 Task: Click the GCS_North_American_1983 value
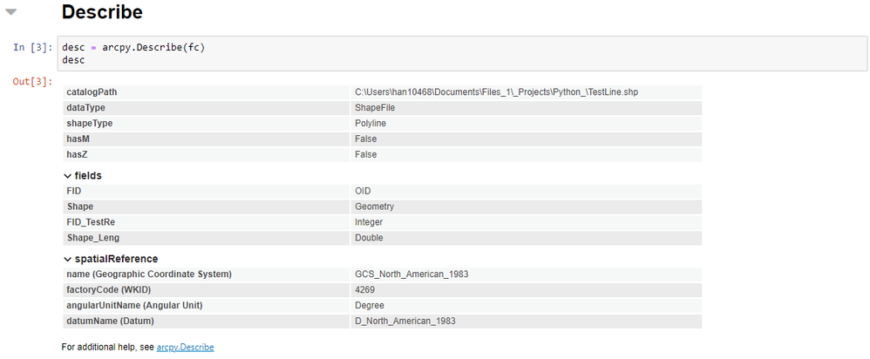[411, 274]
